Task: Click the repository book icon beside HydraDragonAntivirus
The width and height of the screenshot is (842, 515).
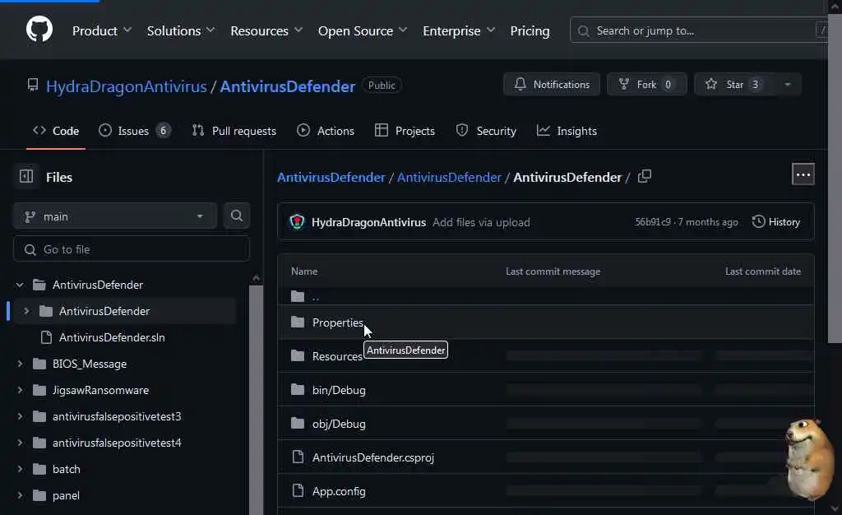Action: point(33,85)
